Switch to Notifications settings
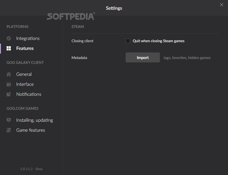Screen dimensions: 228x175 tap(29, 94)
